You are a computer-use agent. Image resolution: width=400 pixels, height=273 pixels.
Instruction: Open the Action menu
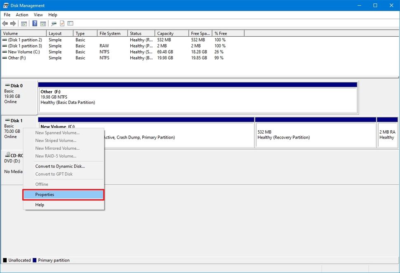tap(22, 15)
